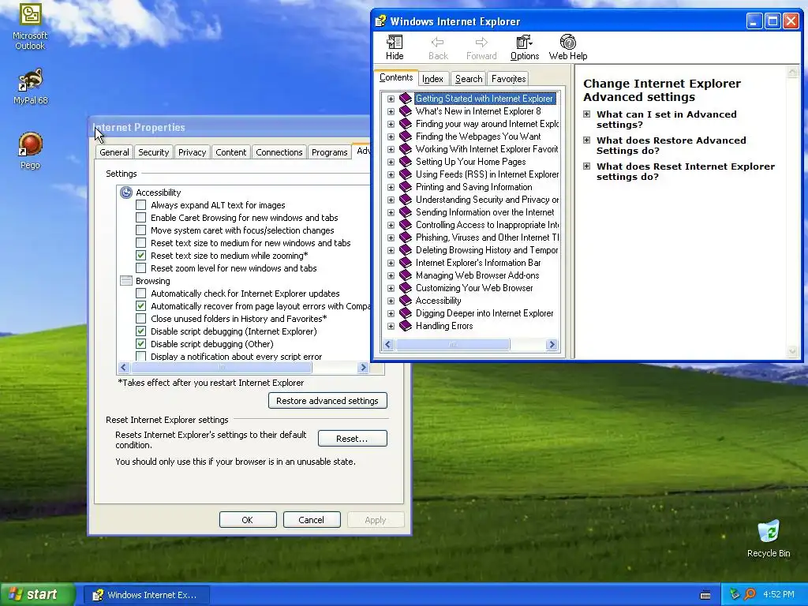
Task: Click the help window title bar icon
Action: point(380,21)
